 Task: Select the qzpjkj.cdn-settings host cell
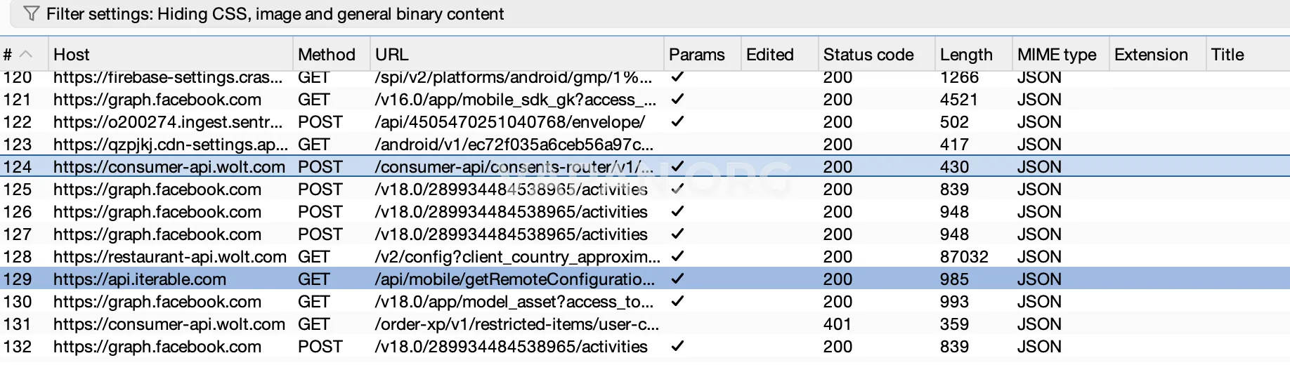tap(171, 145)
